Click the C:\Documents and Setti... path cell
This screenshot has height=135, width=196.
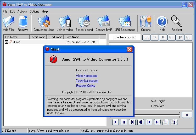click(x=81, y=42)
